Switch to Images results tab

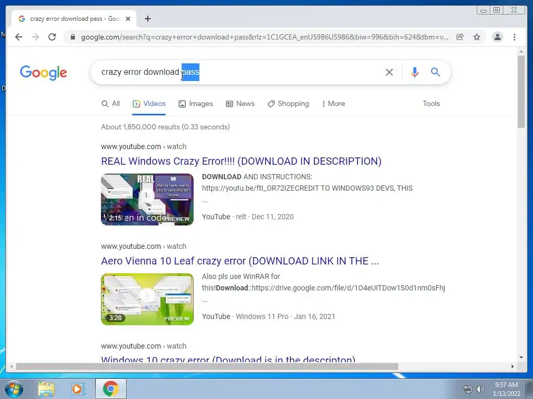click(x=196, y=104)
